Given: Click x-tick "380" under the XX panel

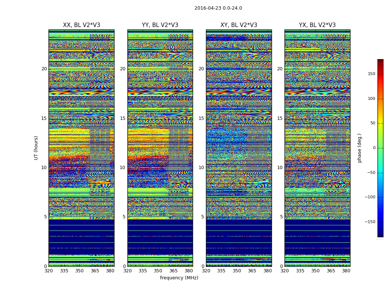Looking at the screenshot, I should pos(110,271).
